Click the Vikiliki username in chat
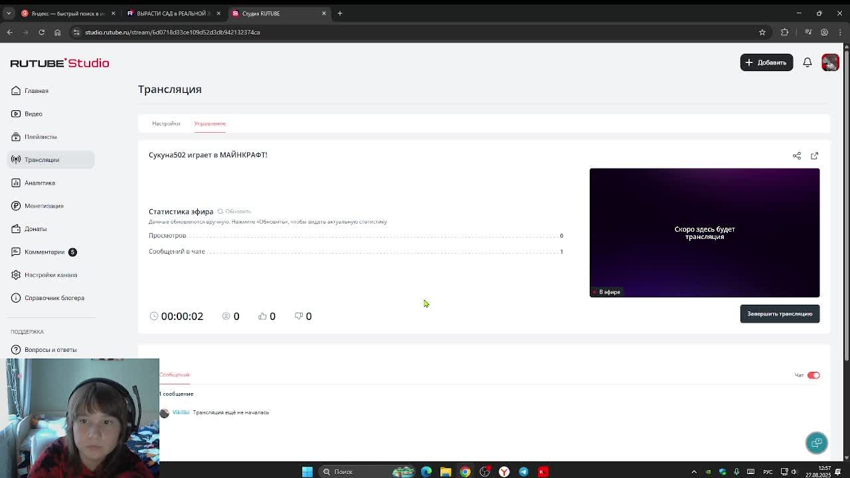850x478 pixels. [181, 413]
